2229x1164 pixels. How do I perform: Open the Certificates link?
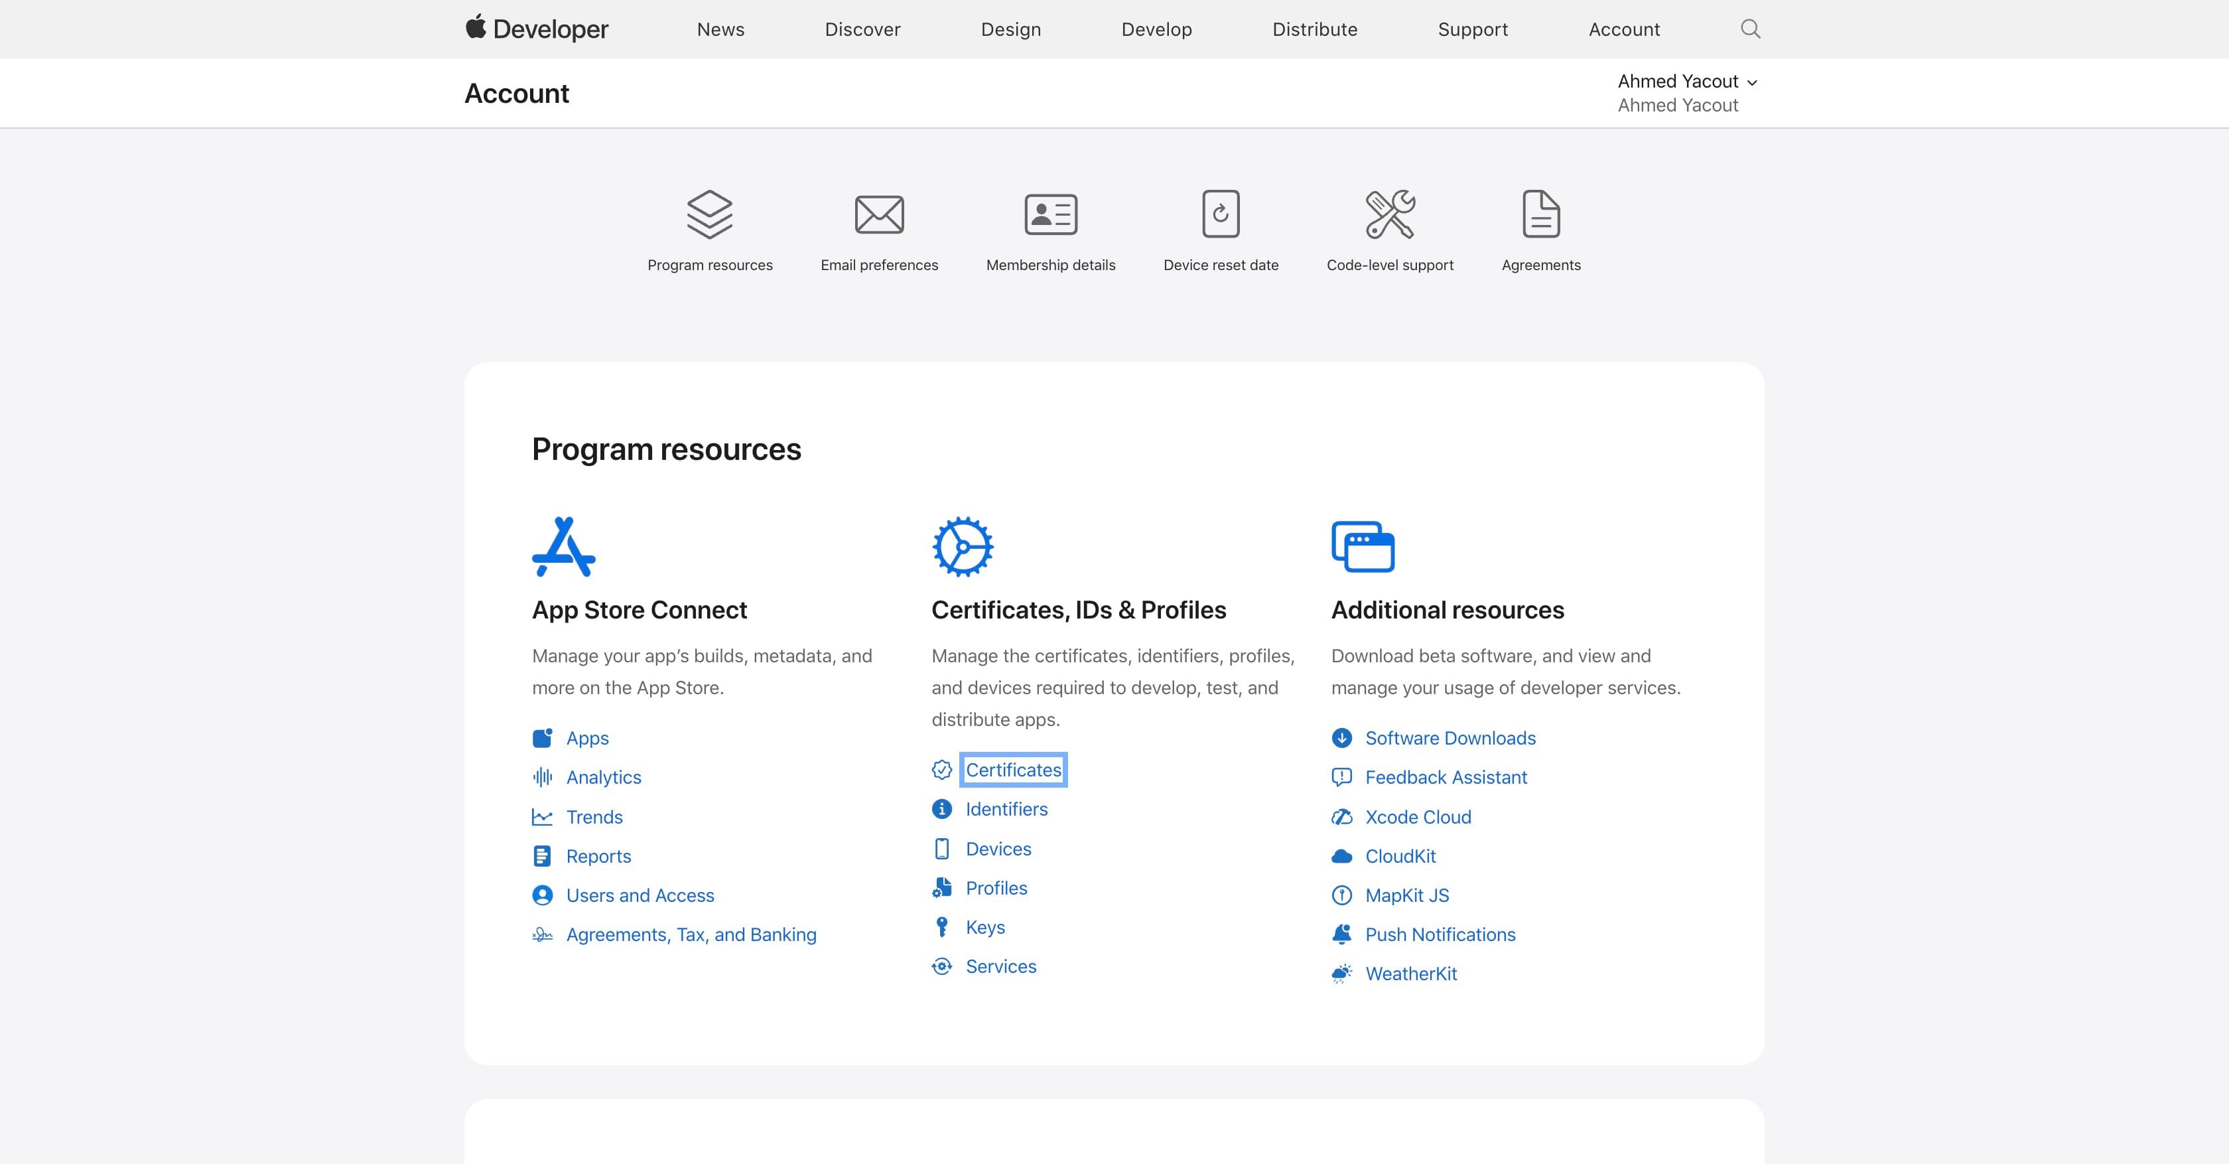click(x=1013, y=769)
